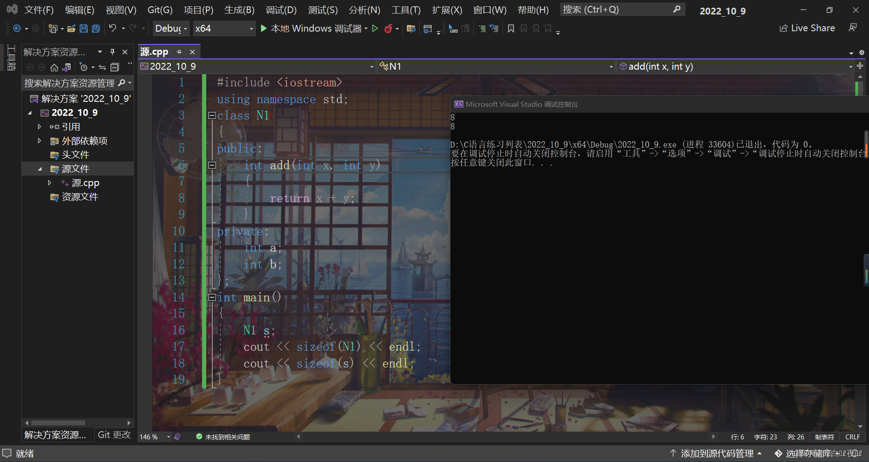869x462 pixels.
Task: Click the new project icon in toolbar
Action: click(53, 29)
